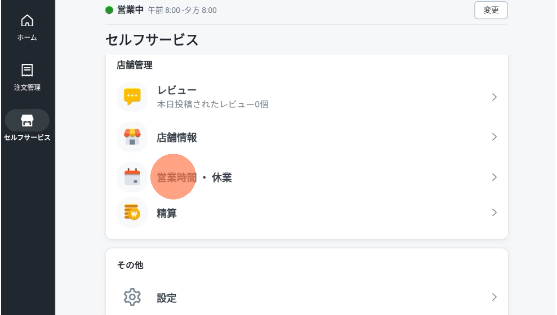Select the セルフサービス store icon in sidebar
This screenshot has width=557, height=315.
pyautogui.click(x=27, y=120)
